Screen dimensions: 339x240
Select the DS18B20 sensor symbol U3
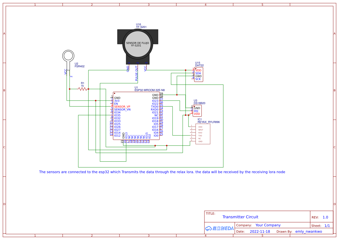coord(197,111)
